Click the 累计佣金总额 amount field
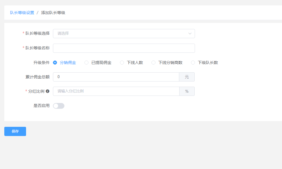This screenshot has width=282, height=169. point(116,77)
